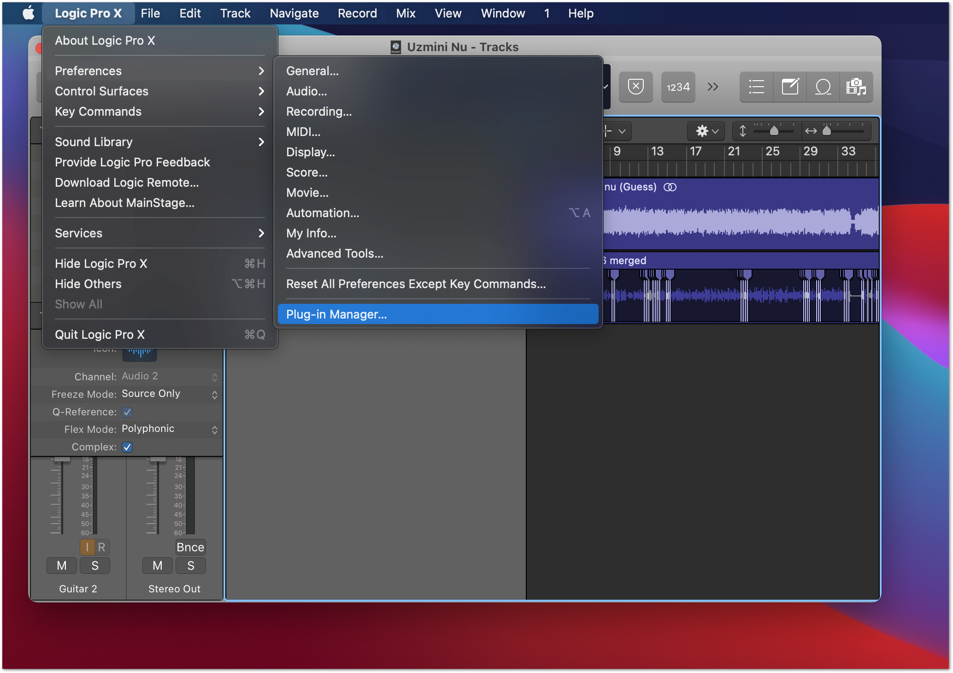The width and height of the screenshot is (953, 673).
Task: Select the merged audio region
Action: click(x=741, y=287)
